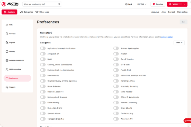
Task: Toggle Other industry category
Action: coord(43,103)
